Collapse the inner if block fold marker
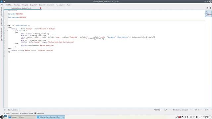Viewport: 212px width, 119px height. coord(7,30)
